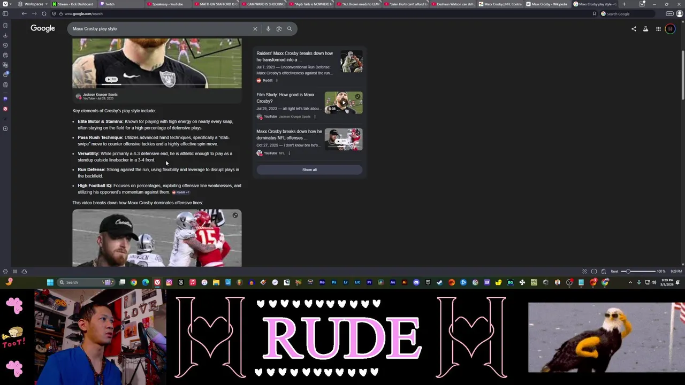Open Discord from the taskbar
This screenshot has width=685, height=385.
pyautogui.click(x=416, y=282)
